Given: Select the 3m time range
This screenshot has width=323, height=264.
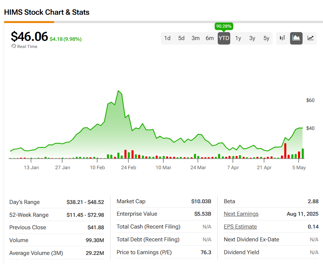Looking at the screenshot, I should tap(195, 38).
